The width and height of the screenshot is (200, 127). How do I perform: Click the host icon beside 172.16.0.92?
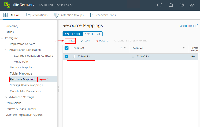(x=74, y=57)
